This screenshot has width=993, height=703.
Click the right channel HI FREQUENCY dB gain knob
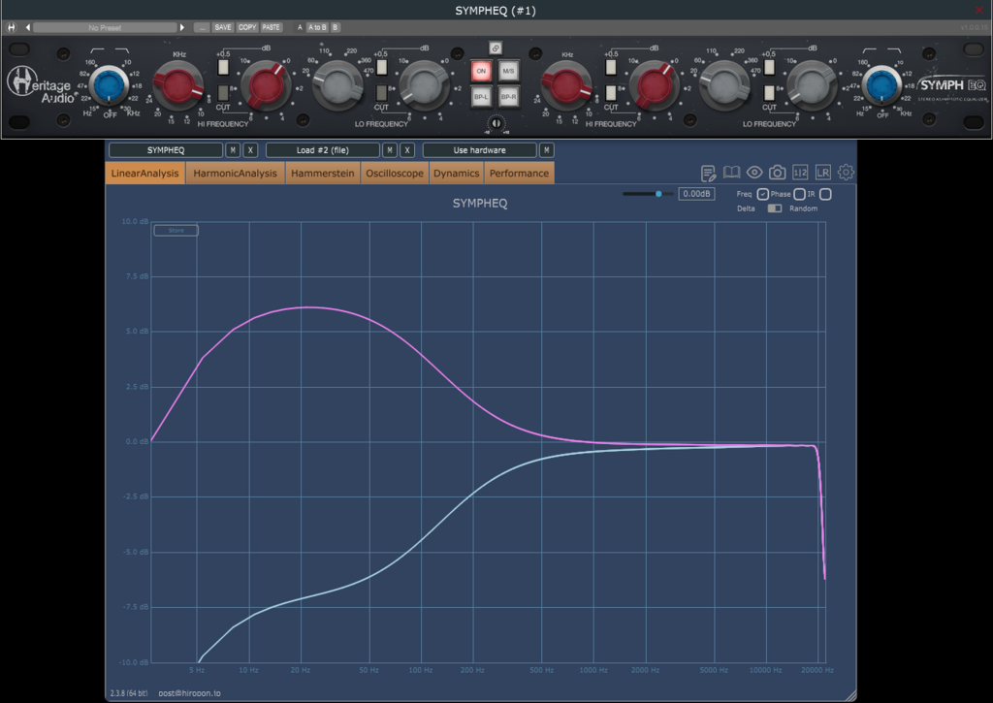point(654,85)
